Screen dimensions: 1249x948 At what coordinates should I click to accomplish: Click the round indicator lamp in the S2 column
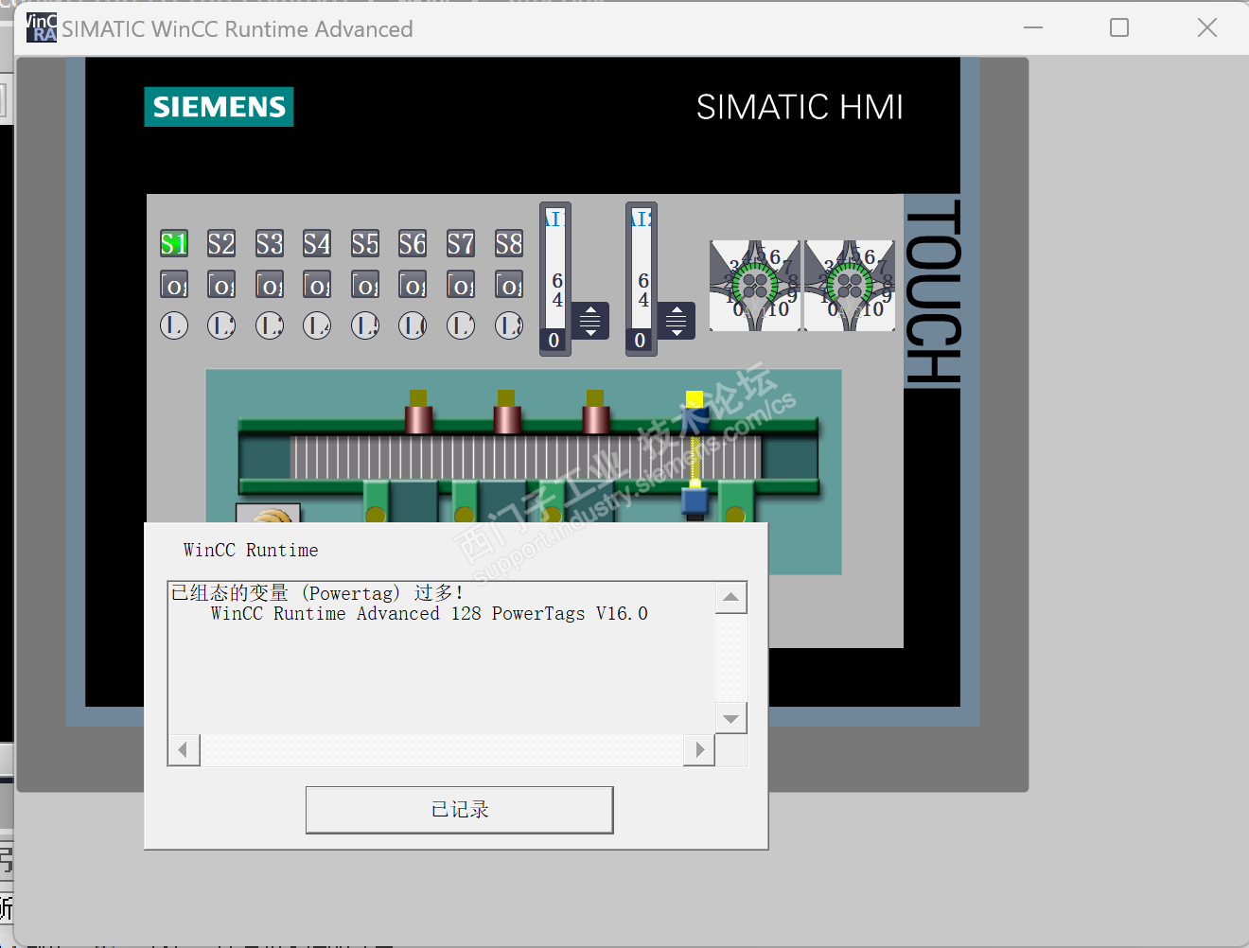221,325
